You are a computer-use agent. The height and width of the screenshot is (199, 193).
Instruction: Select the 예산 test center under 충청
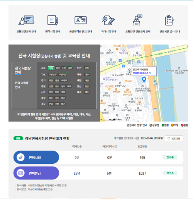pyautogui.click(x=63, y=98)
